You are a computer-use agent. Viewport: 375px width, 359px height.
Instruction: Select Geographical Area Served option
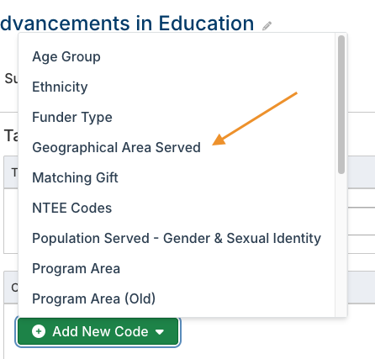coord(116,147)
